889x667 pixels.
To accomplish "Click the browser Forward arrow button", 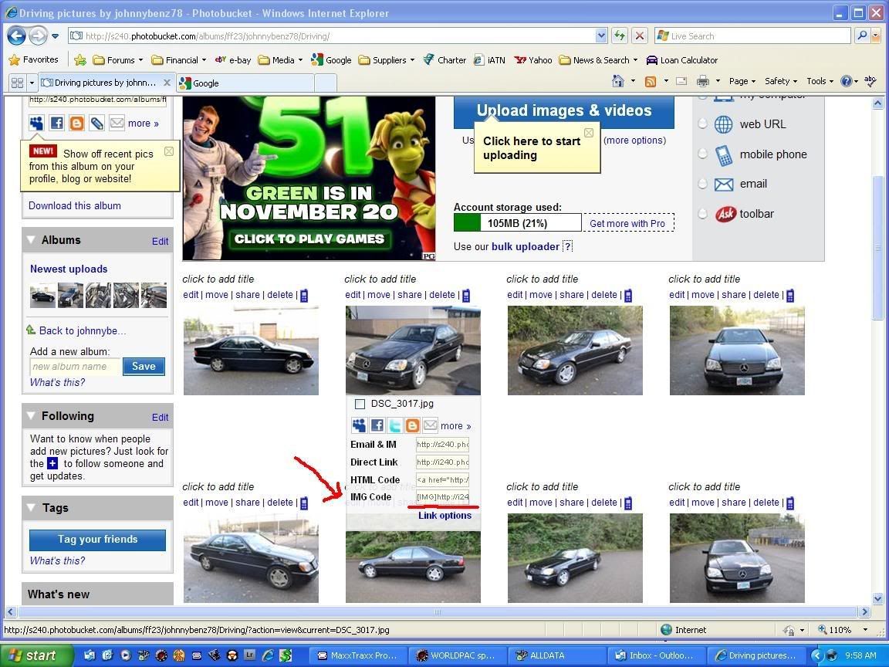I will [x=38, y=36].
